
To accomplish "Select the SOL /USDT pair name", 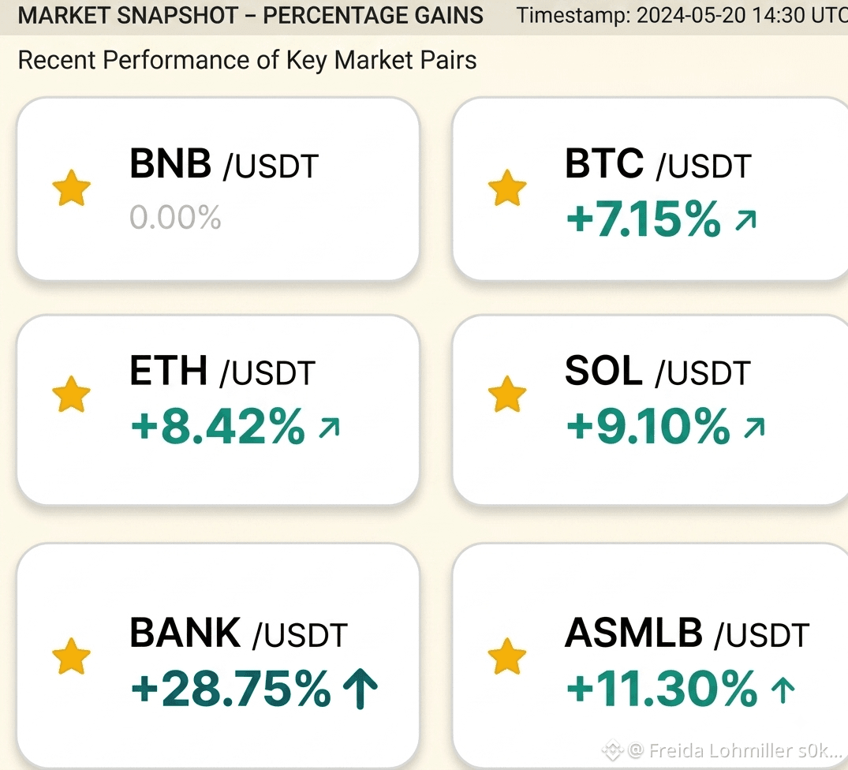I will pyautogui.click(x=658, y=371).
